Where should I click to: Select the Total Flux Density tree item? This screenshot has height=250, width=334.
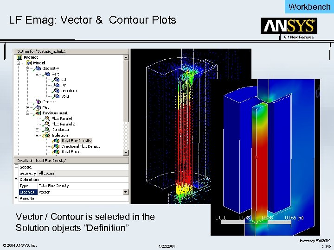click(76, 141)
